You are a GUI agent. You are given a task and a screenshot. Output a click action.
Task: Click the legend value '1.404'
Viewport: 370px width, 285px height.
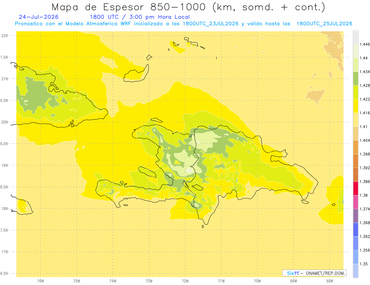365,140
